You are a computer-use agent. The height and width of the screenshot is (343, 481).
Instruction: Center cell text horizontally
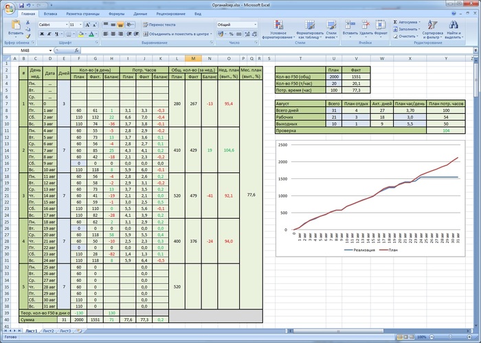pos(113,34)
